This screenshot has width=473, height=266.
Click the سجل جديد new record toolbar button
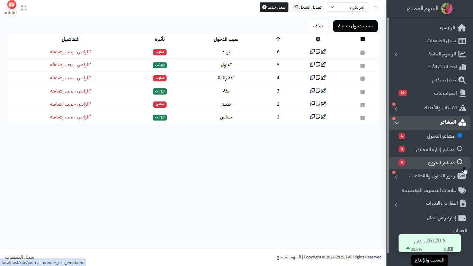click(x=274, y=7)
